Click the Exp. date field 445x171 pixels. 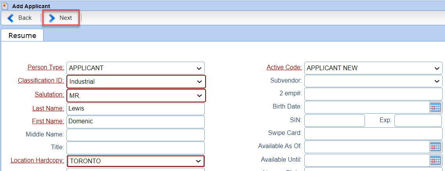418,121
